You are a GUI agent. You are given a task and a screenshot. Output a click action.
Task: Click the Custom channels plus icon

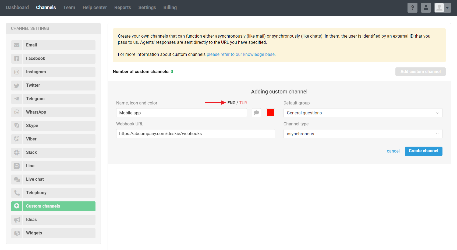tap(17, 206)
